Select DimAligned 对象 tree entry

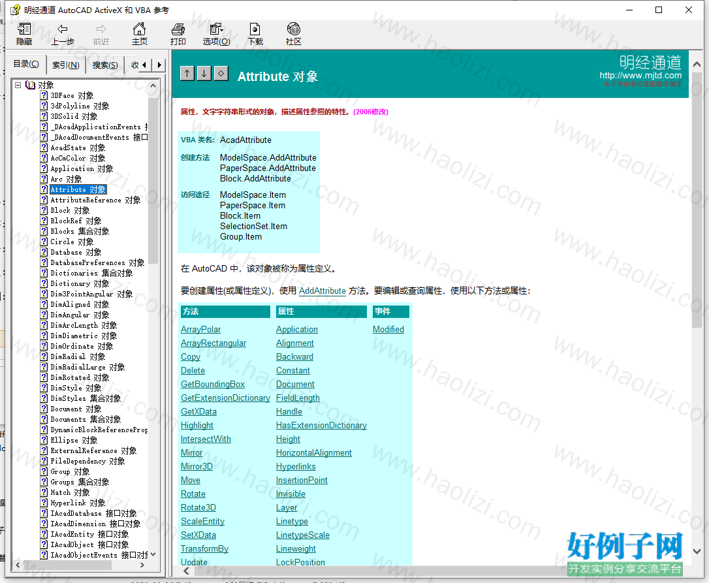pyautogui.click(x=80, y=304)
